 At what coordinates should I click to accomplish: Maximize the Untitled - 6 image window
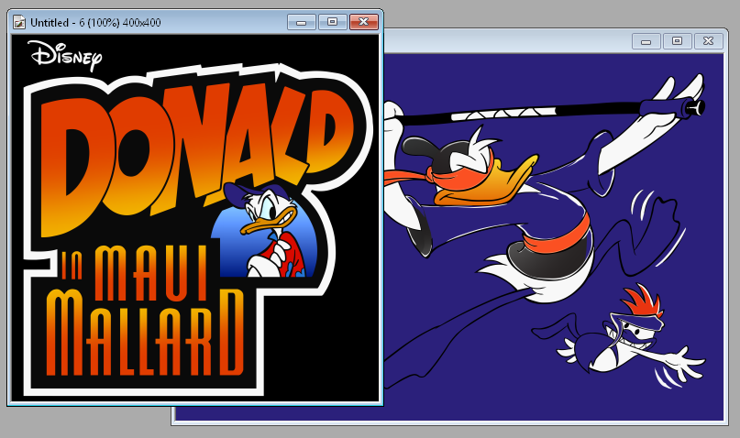[332, 22]
